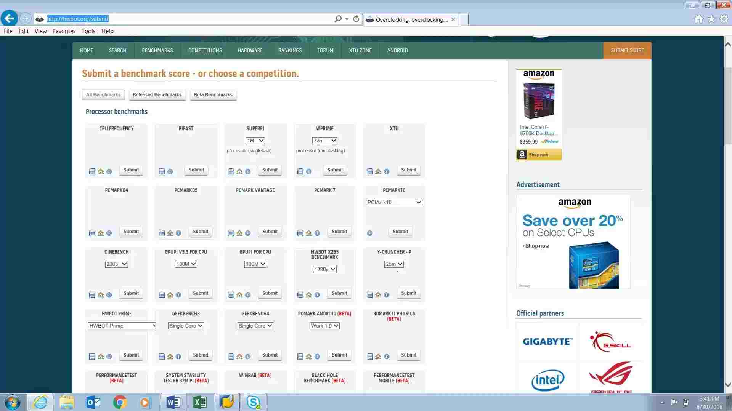Click the info icon in GPUPI V3.3 card
The height and width of the screenshot is (411, 732).
(x=178, y=295)
